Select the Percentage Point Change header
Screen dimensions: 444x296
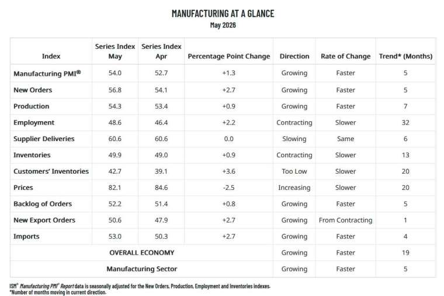coord(229,56)
